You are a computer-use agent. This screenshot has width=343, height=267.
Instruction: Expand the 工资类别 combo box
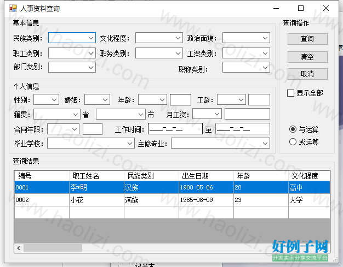tap(246, 53)
